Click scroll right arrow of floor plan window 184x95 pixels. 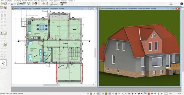pos(94,85)
